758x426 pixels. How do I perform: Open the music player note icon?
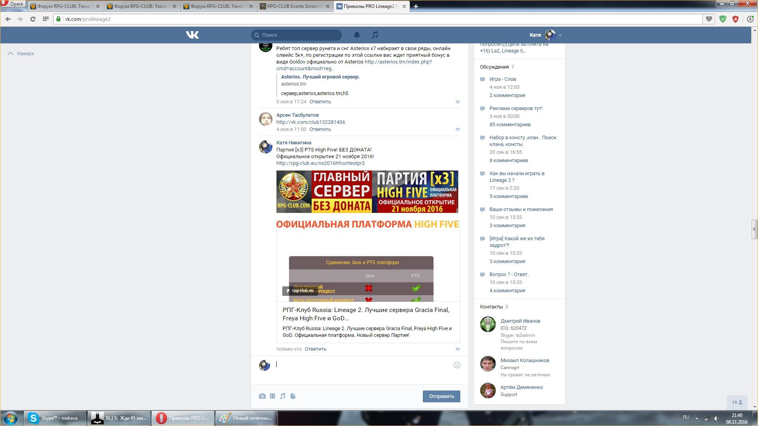coord(375,35)
